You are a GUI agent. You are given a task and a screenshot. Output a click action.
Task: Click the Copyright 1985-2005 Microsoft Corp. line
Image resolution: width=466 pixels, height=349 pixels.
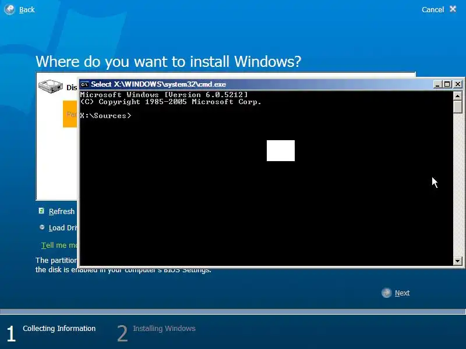171,102
